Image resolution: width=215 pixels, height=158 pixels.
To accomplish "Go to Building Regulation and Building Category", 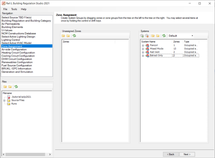I will tap(27, 21).
